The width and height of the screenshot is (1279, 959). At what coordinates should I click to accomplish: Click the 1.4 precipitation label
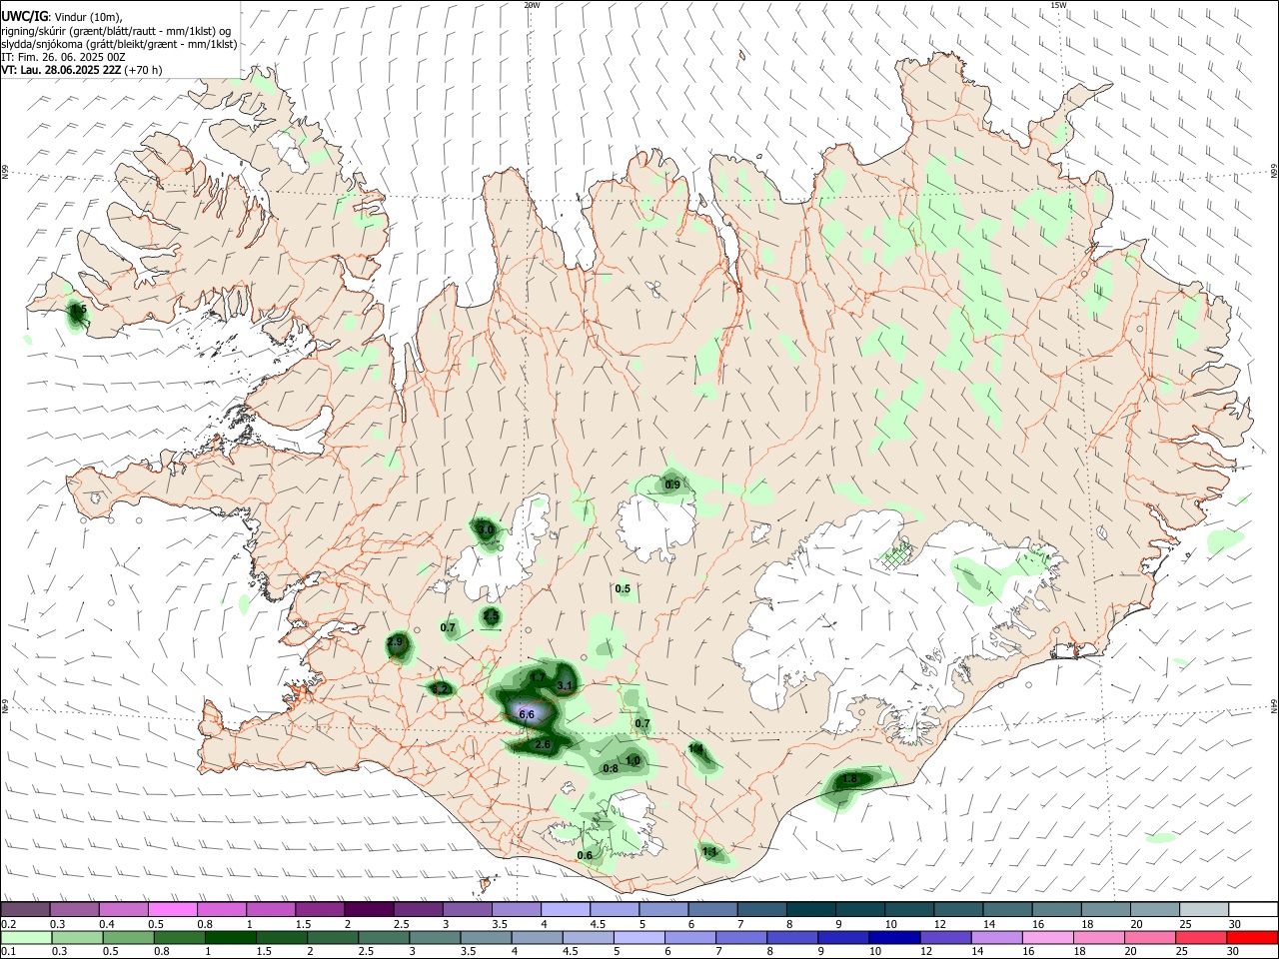[696, 748]
